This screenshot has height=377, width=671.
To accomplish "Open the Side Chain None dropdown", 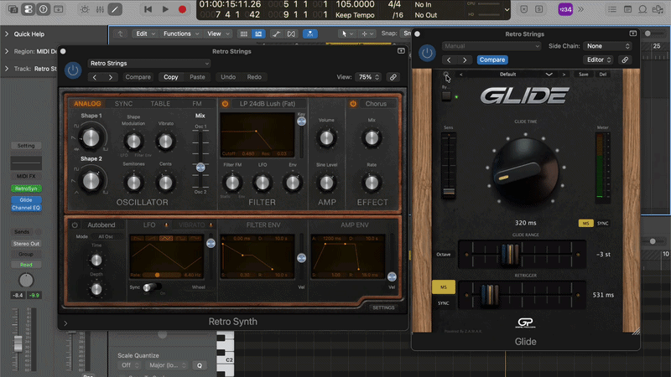I will point(607,46).
